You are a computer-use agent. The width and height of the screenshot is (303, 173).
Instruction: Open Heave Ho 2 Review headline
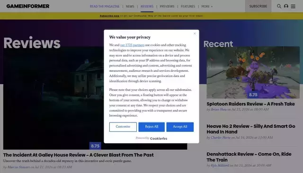(251, 129)
